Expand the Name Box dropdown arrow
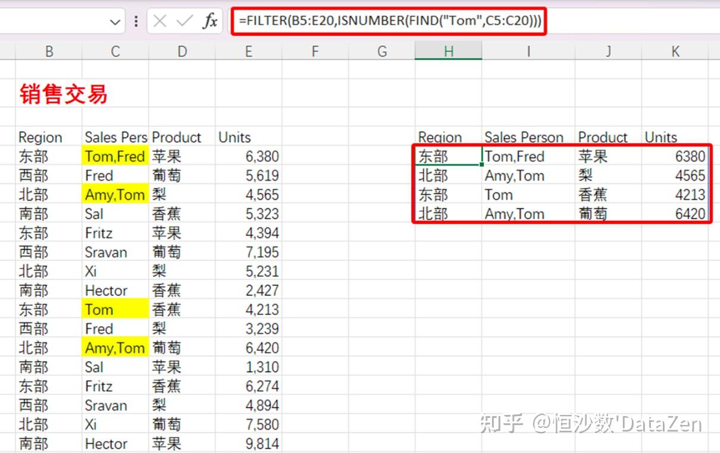Viewport: 720px width, 453px height. 115,23
